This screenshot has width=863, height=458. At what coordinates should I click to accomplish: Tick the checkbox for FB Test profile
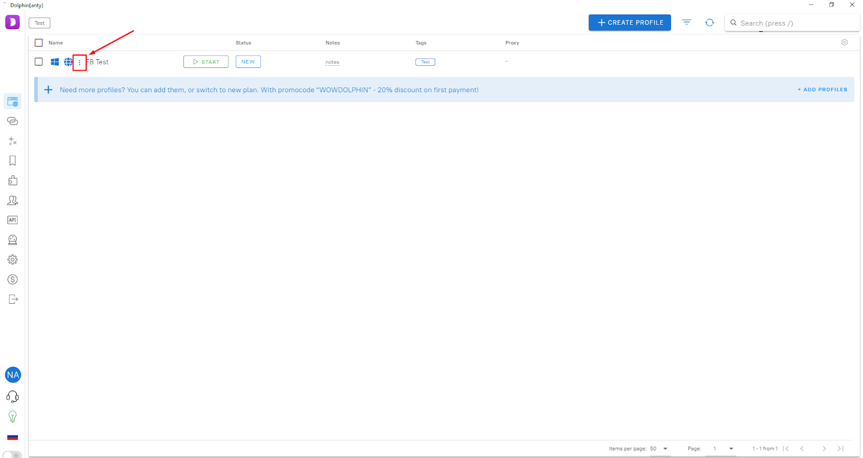[x=39, y=61]
